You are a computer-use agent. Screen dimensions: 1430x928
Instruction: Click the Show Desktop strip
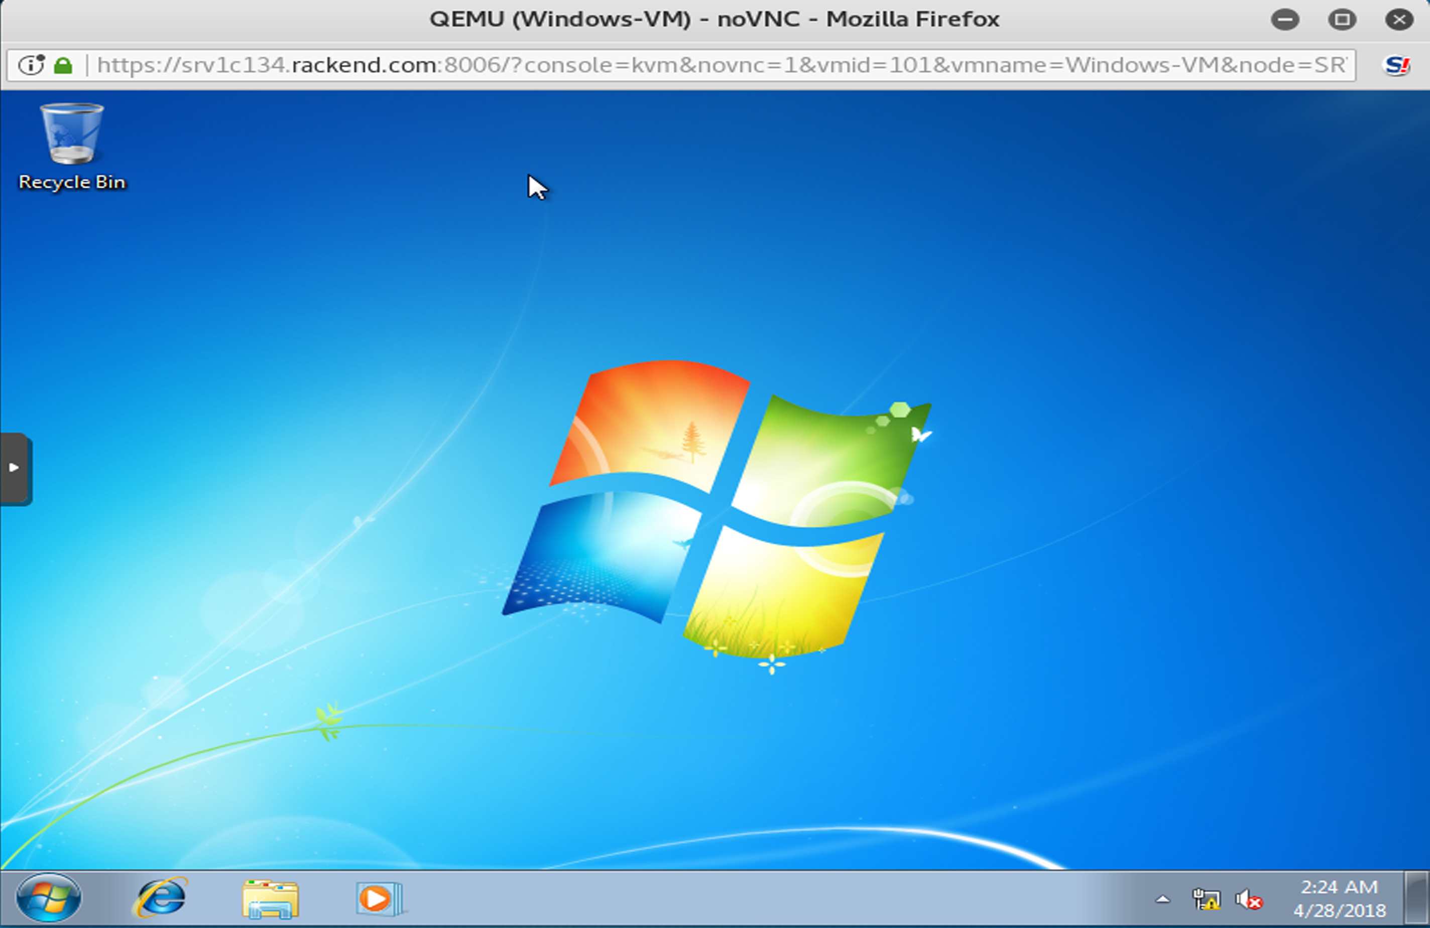[x=1417, y=898]
